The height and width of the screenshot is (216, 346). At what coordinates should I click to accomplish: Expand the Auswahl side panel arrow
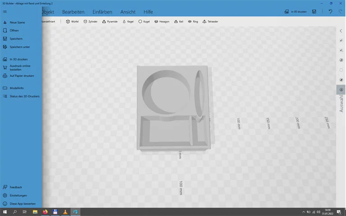(x=341, y=31)
